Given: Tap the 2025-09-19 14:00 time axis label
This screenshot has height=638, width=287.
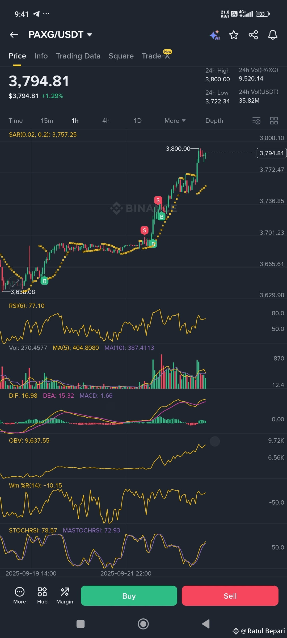Looking at the screenshot, I should (x=31, y=573).
